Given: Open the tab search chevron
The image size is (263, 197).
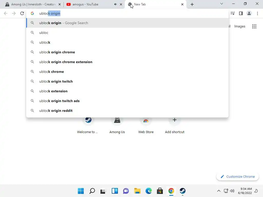Looking at the screenshot, I should 222,4.
